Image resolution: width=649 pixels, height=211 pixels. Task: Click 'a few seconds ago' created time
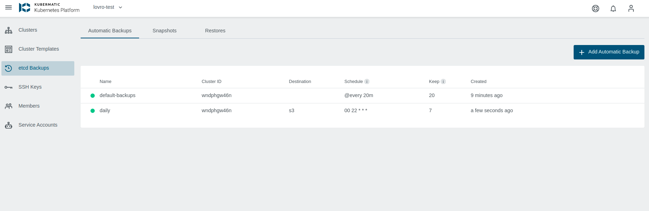pyautogui.click(x=492, y=110)
